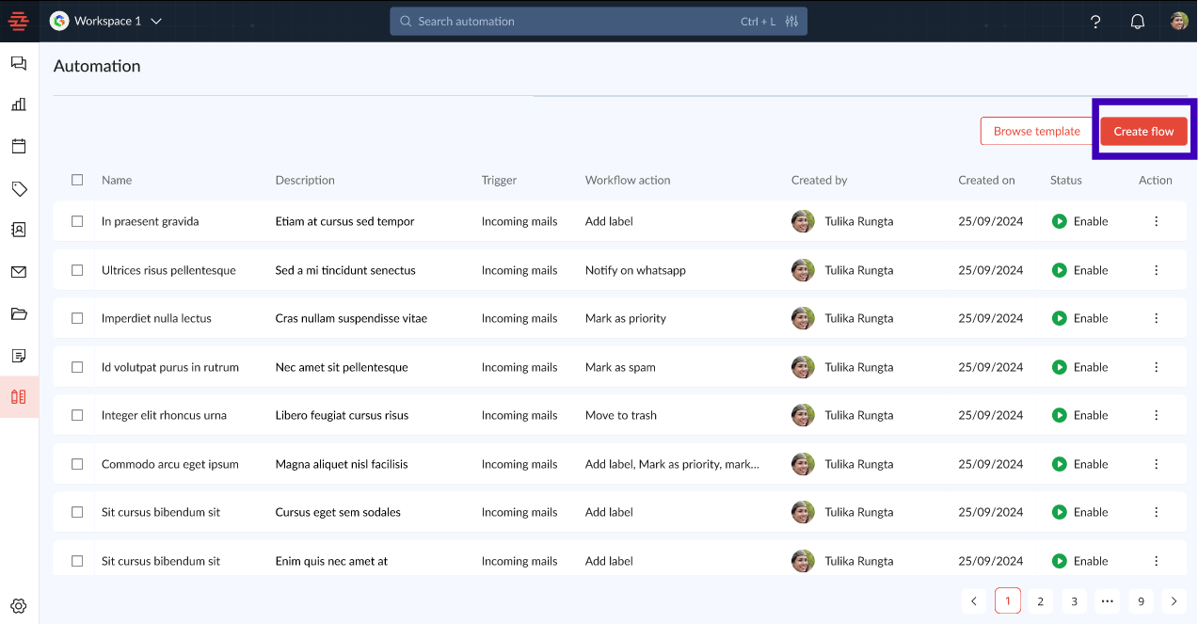This screenshot has width=1198, height=624.
Task: Open the contacts icon in sidebar
Action: tap(19, 230)
